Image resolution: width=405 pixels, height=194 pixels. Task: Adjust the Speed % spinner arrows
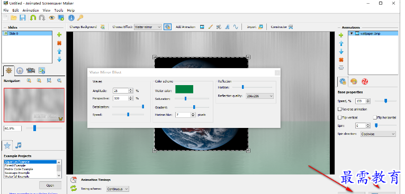[x=368, y=101]
